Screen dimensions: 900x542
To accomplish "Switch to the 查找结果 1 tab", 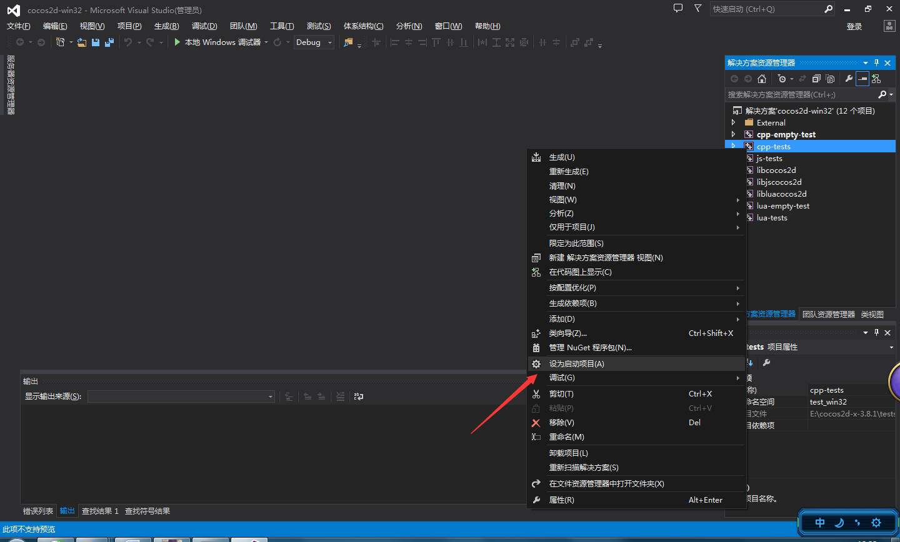I will click(100, 511).
